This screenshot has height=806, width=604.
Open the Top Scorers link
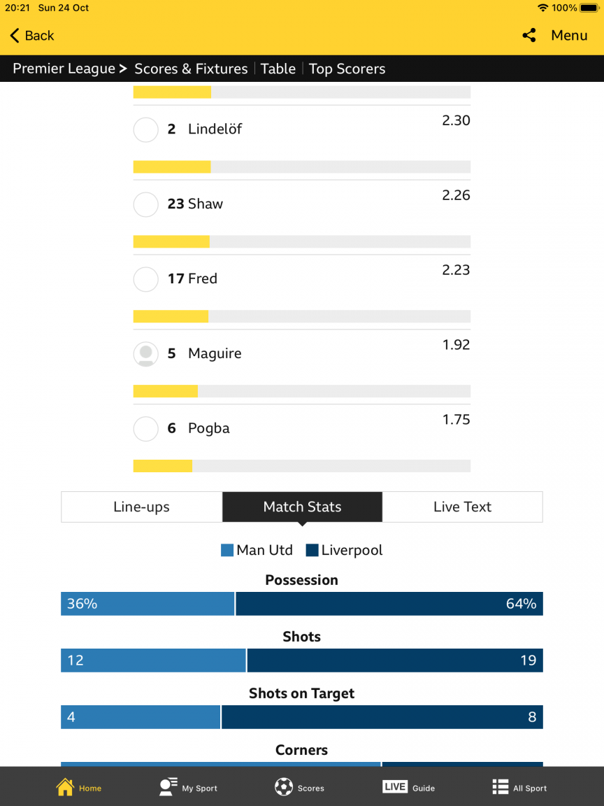[x=347, y=69]
